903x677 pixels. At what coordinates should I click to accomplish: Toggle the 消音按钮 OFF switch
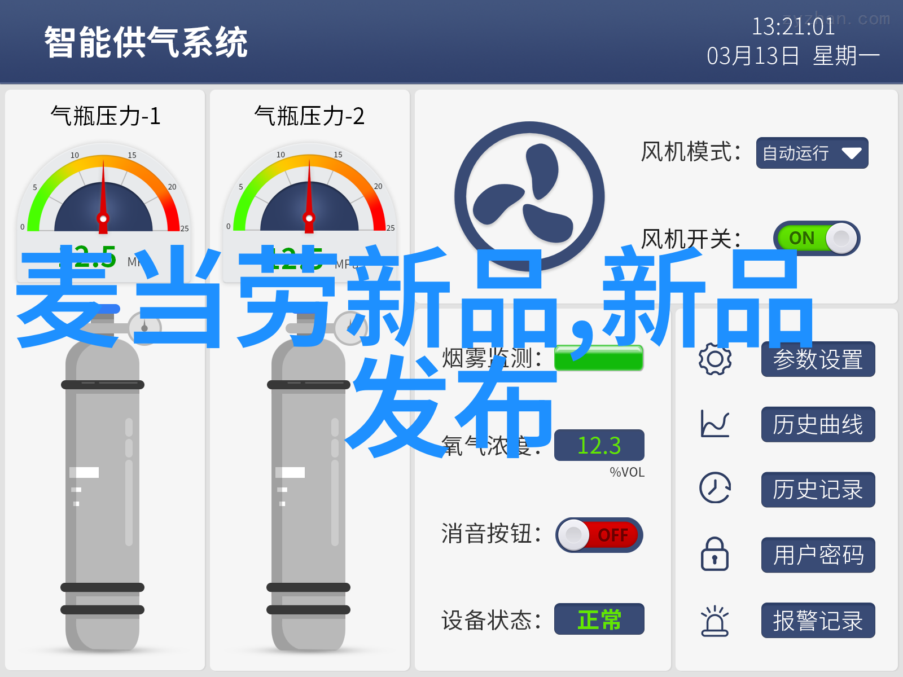click(x=599, y=535)
